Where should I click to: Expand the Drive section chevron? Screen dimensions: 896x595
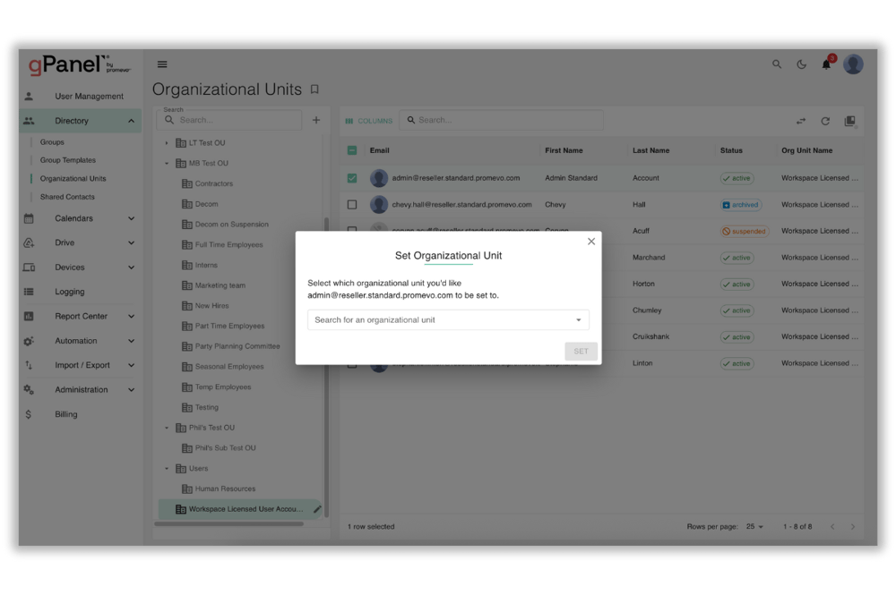tap(131, 243)
